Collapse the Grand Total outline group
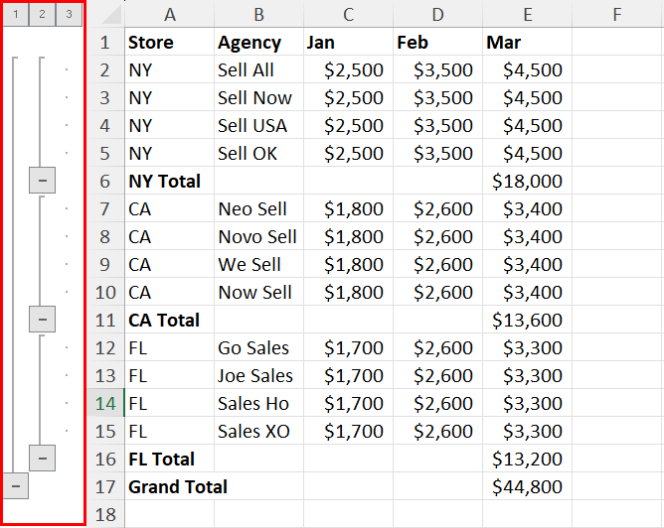Image resolution: width=664 pixels, height=528 pixels. [16, 486]
